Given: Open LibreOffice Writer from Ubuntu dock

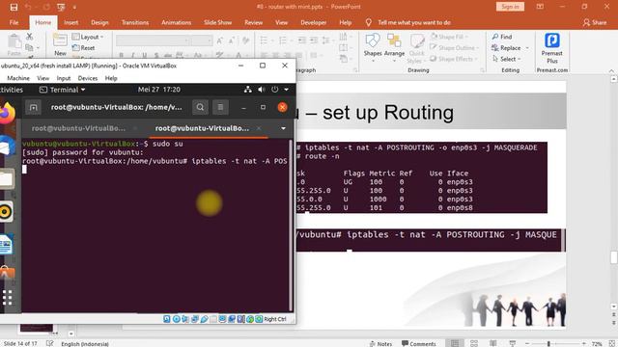Looking at the screenshot, I should [6, 245].
